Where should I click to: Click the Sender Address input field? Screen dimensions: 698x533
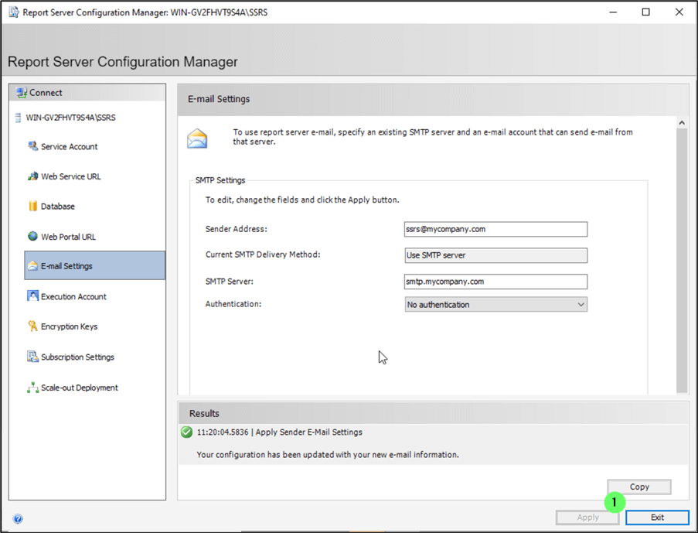point(495,229)
